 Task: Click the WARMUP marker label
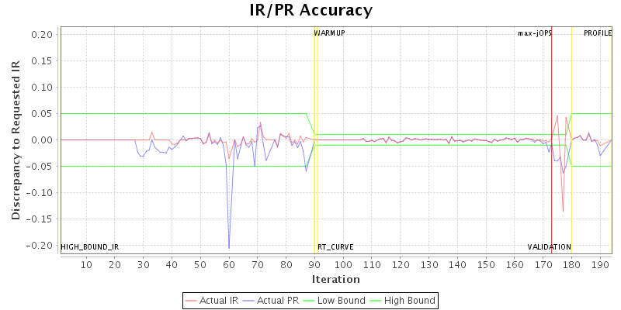point(330,33)
